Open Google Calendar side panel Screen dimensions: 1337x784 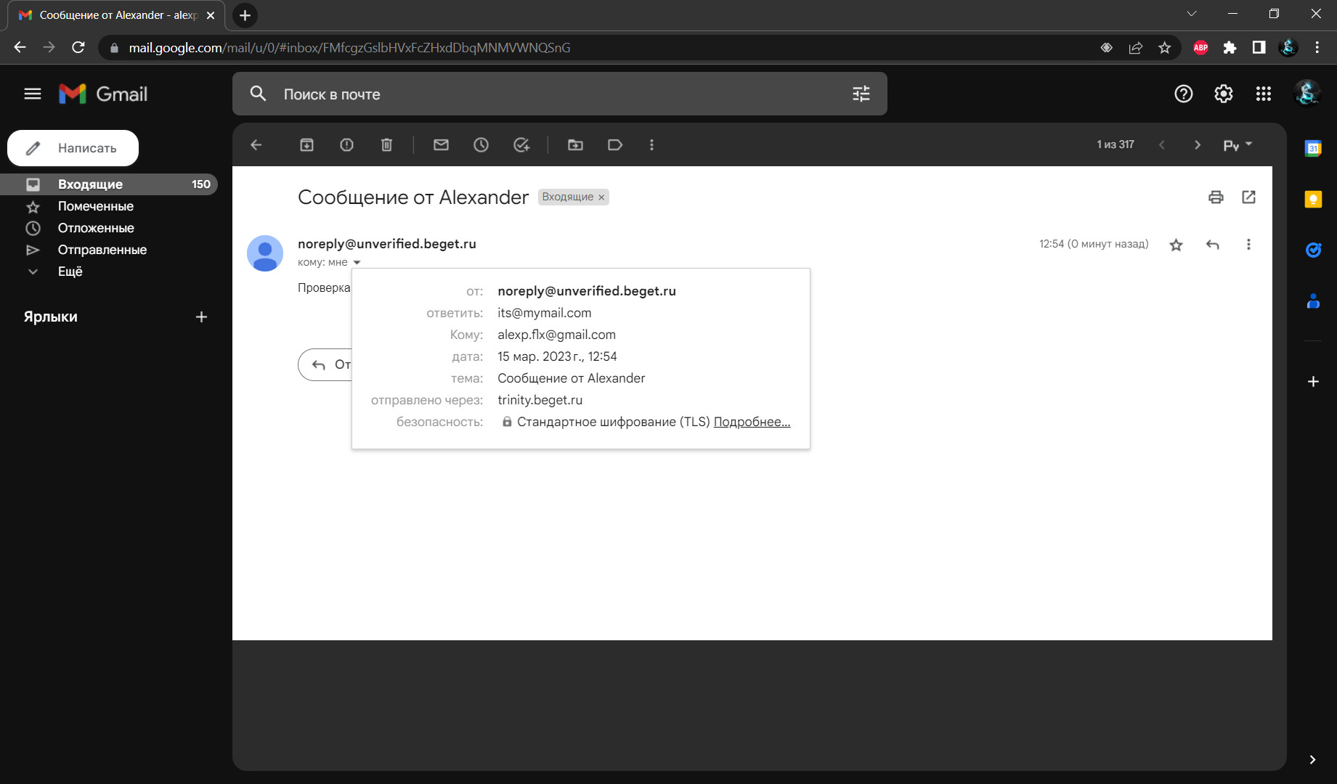tap(1313, 148)
